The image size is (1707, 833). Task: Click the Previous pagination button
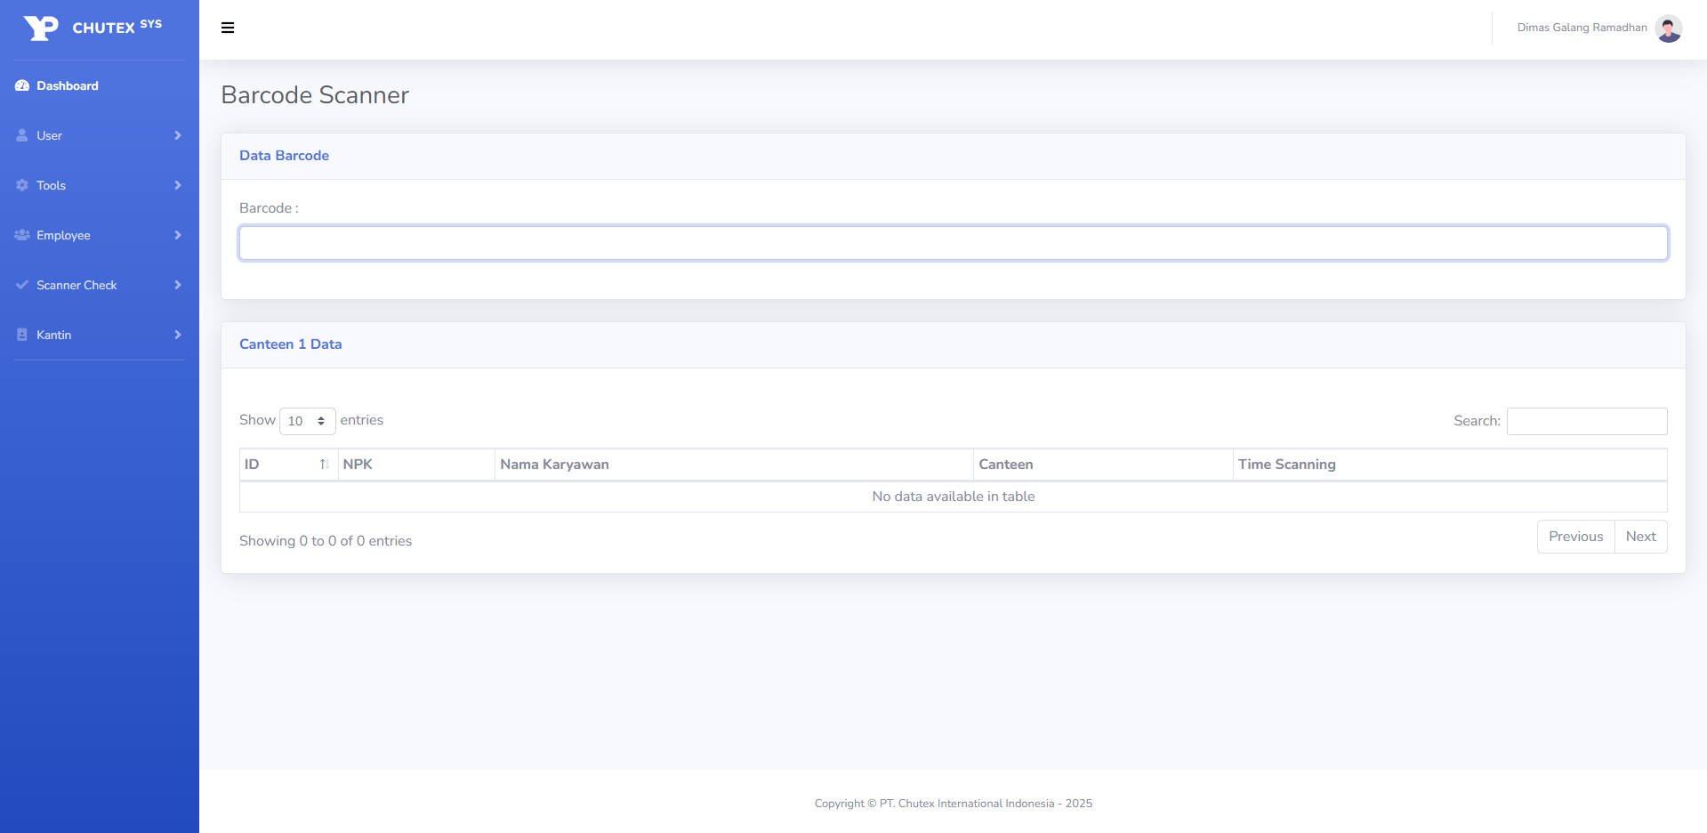1575,537
